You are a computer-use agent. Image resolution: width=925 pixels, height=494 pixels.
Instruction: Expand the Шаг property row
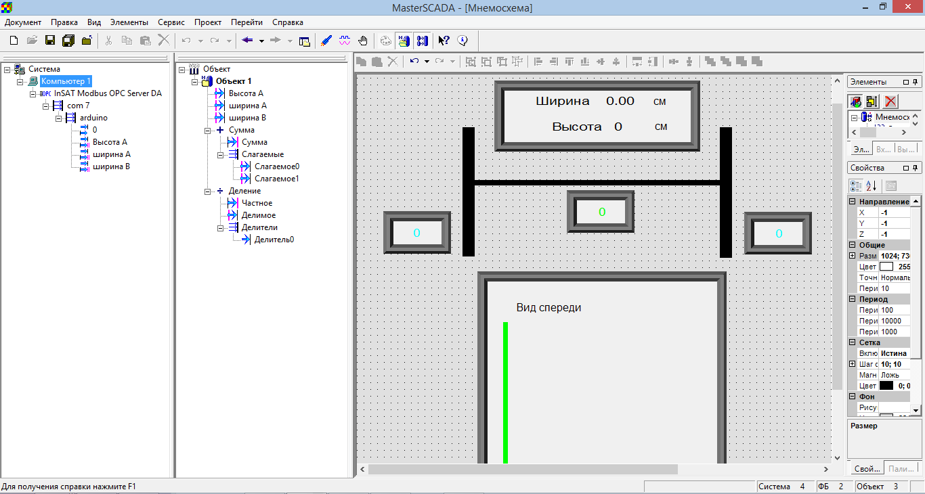click(853, 364)
